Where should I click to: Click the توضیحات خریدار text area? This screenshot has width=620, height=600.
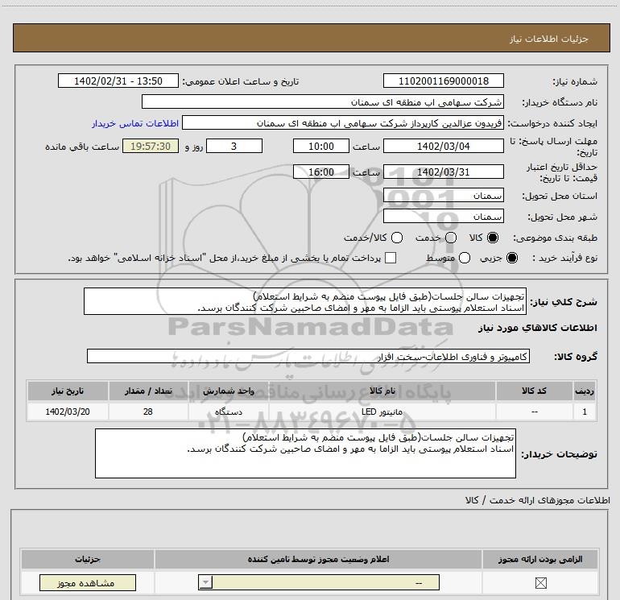(305, 453)
